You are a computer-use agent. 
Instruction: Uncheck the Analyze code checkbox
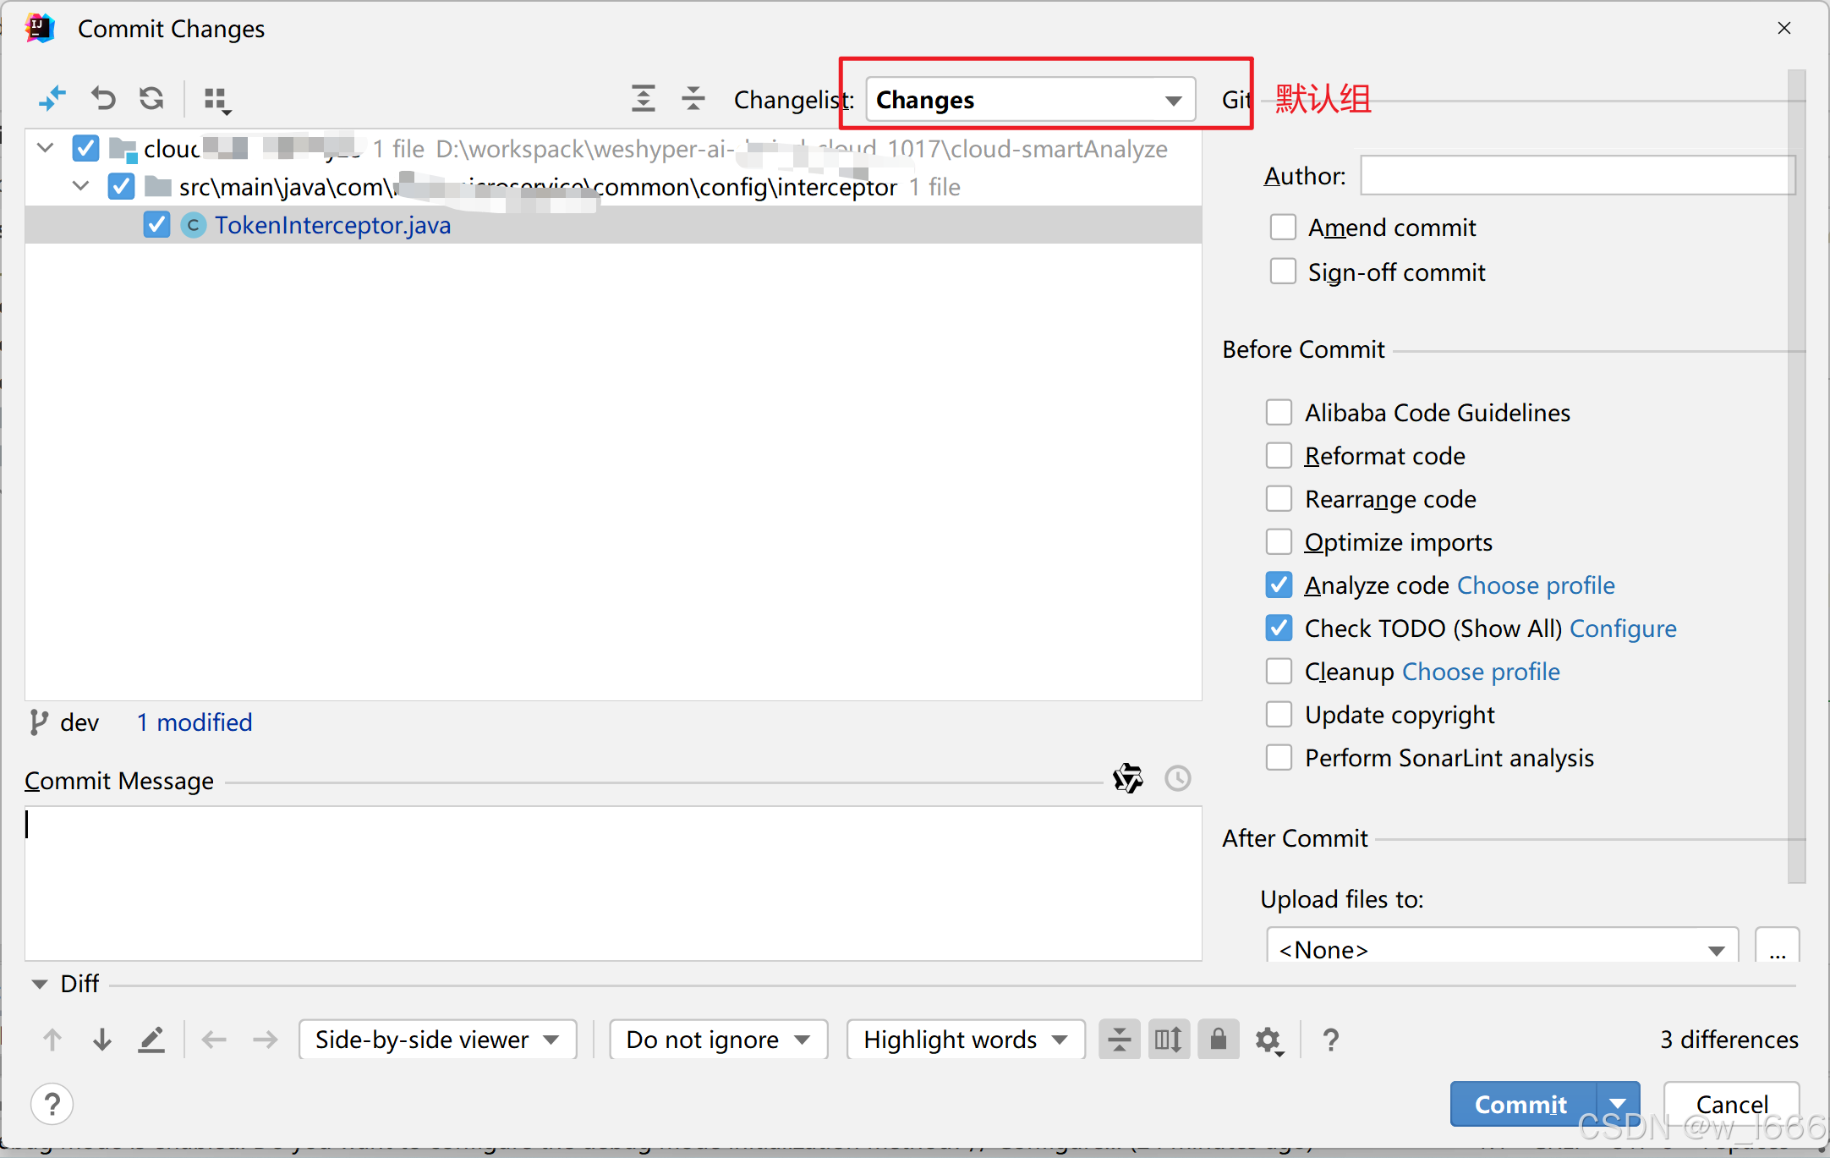pyautogui.click(x=1279, y=585)
